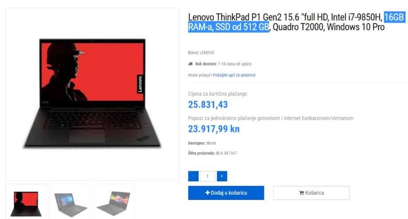The image size is (408, 219).
Task: Click the discounted price 23.917,99 kn
Action: click(x=214, y=129)
